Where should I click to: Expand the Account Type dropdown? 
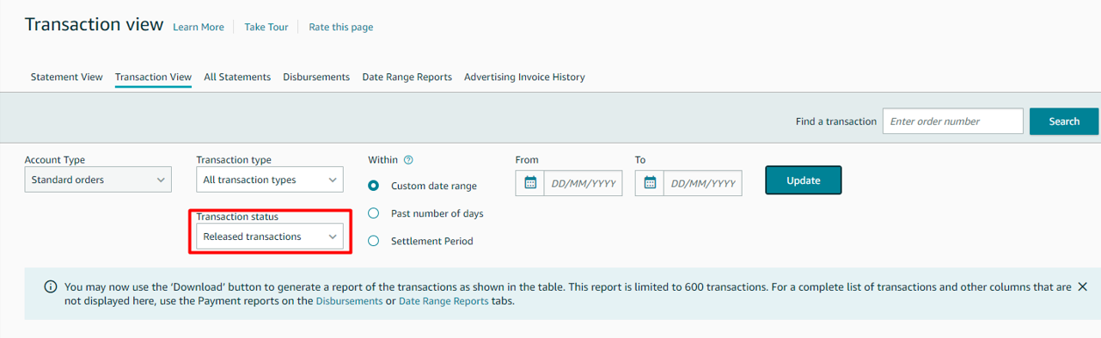pos(98,180)
